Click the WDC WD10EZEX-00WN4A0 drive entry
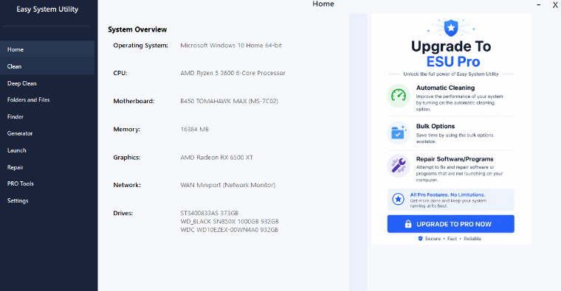Screen dimensions: 561x291 point(230,230)
